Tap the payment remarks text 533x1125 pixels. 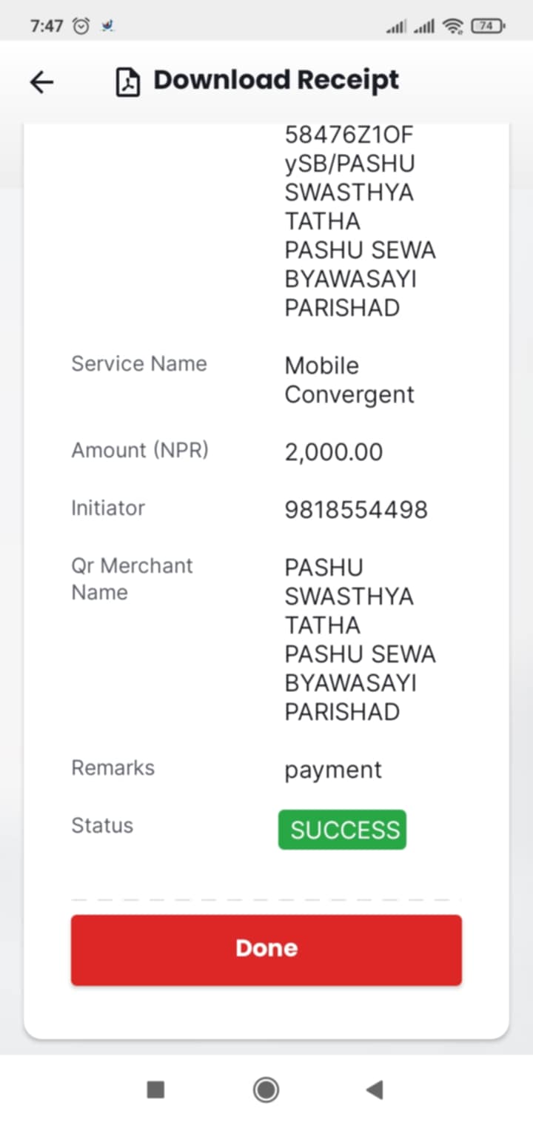(333, 770)
